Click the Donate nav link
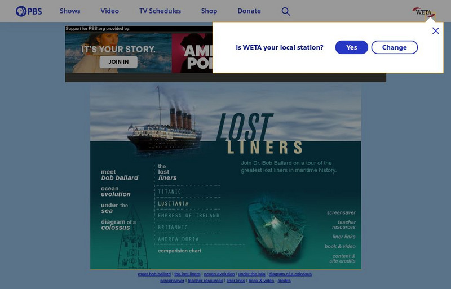 [249, 11]
